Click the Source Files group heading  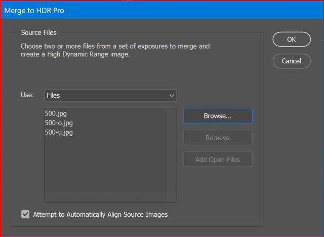click(x=38, y=32)
